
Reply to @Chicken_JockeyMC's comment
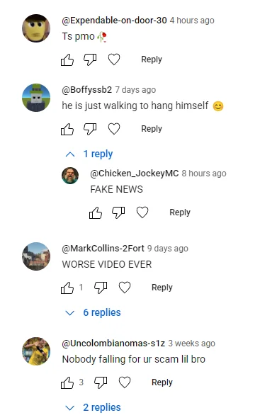pyautogui.click(x=180, y=212)
